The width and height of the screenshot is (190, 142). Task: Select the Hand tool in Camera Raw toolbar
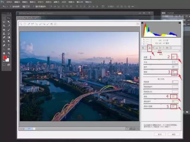pyautogui.click(x=25, y=24)
